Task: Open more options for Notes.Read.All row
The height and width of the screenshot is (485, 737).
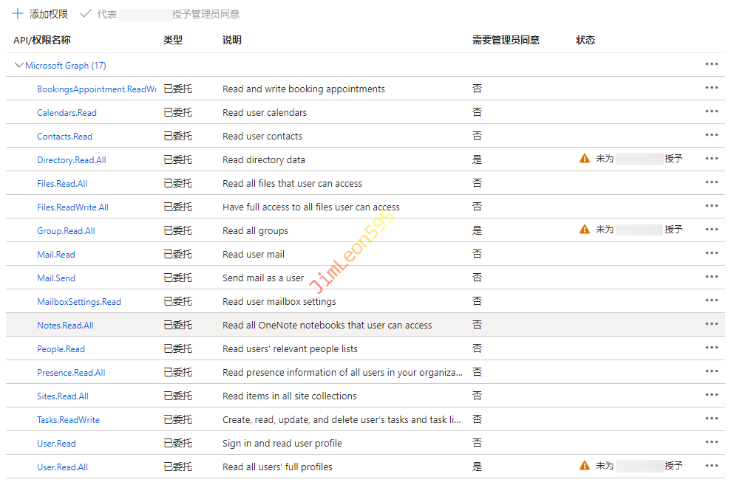Action: click(x=711, y=325)
